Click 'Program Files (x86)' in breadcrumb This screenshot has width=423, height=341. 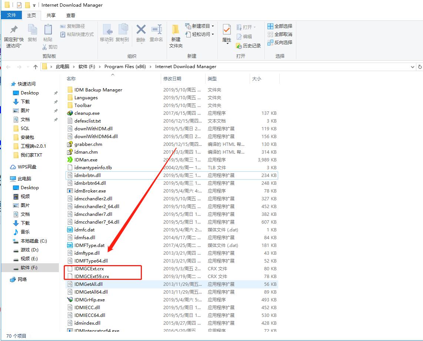tap(125, 67)
